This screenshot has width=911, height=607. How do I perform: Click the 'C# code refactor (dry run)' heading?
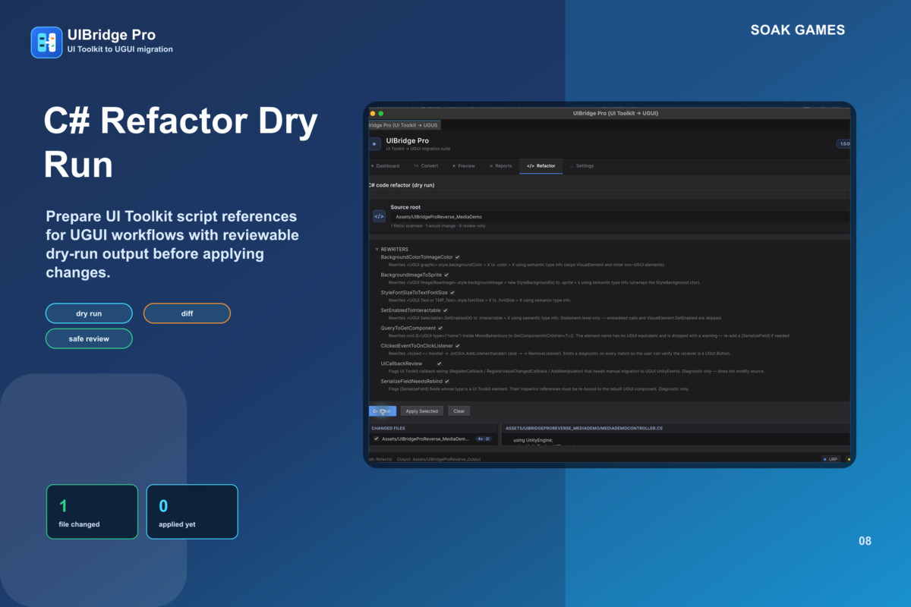coord(402,185)
